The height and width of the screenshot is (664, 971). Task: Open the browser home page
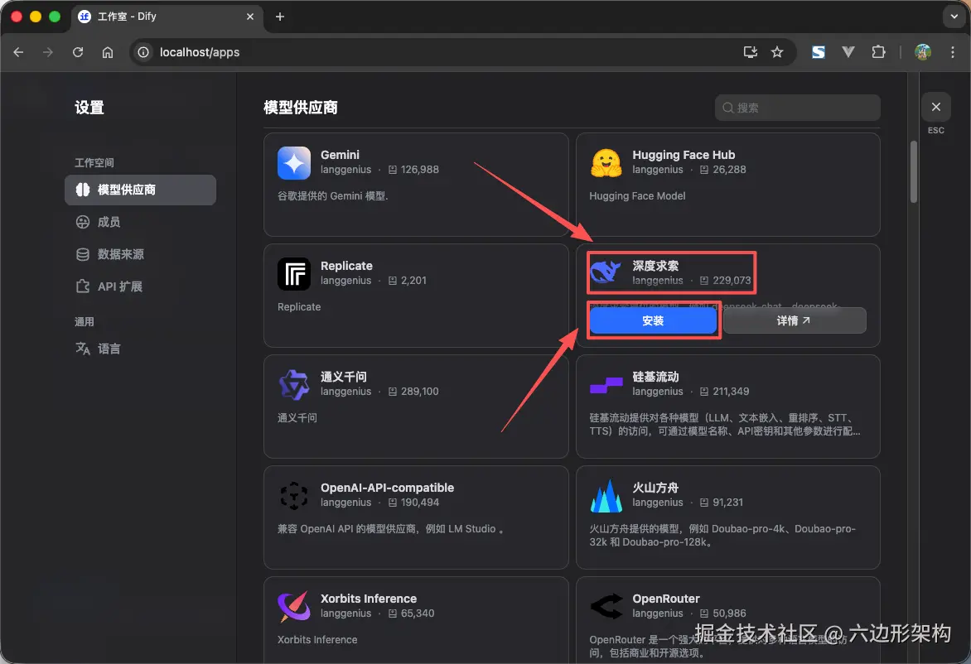coord(108,52)
